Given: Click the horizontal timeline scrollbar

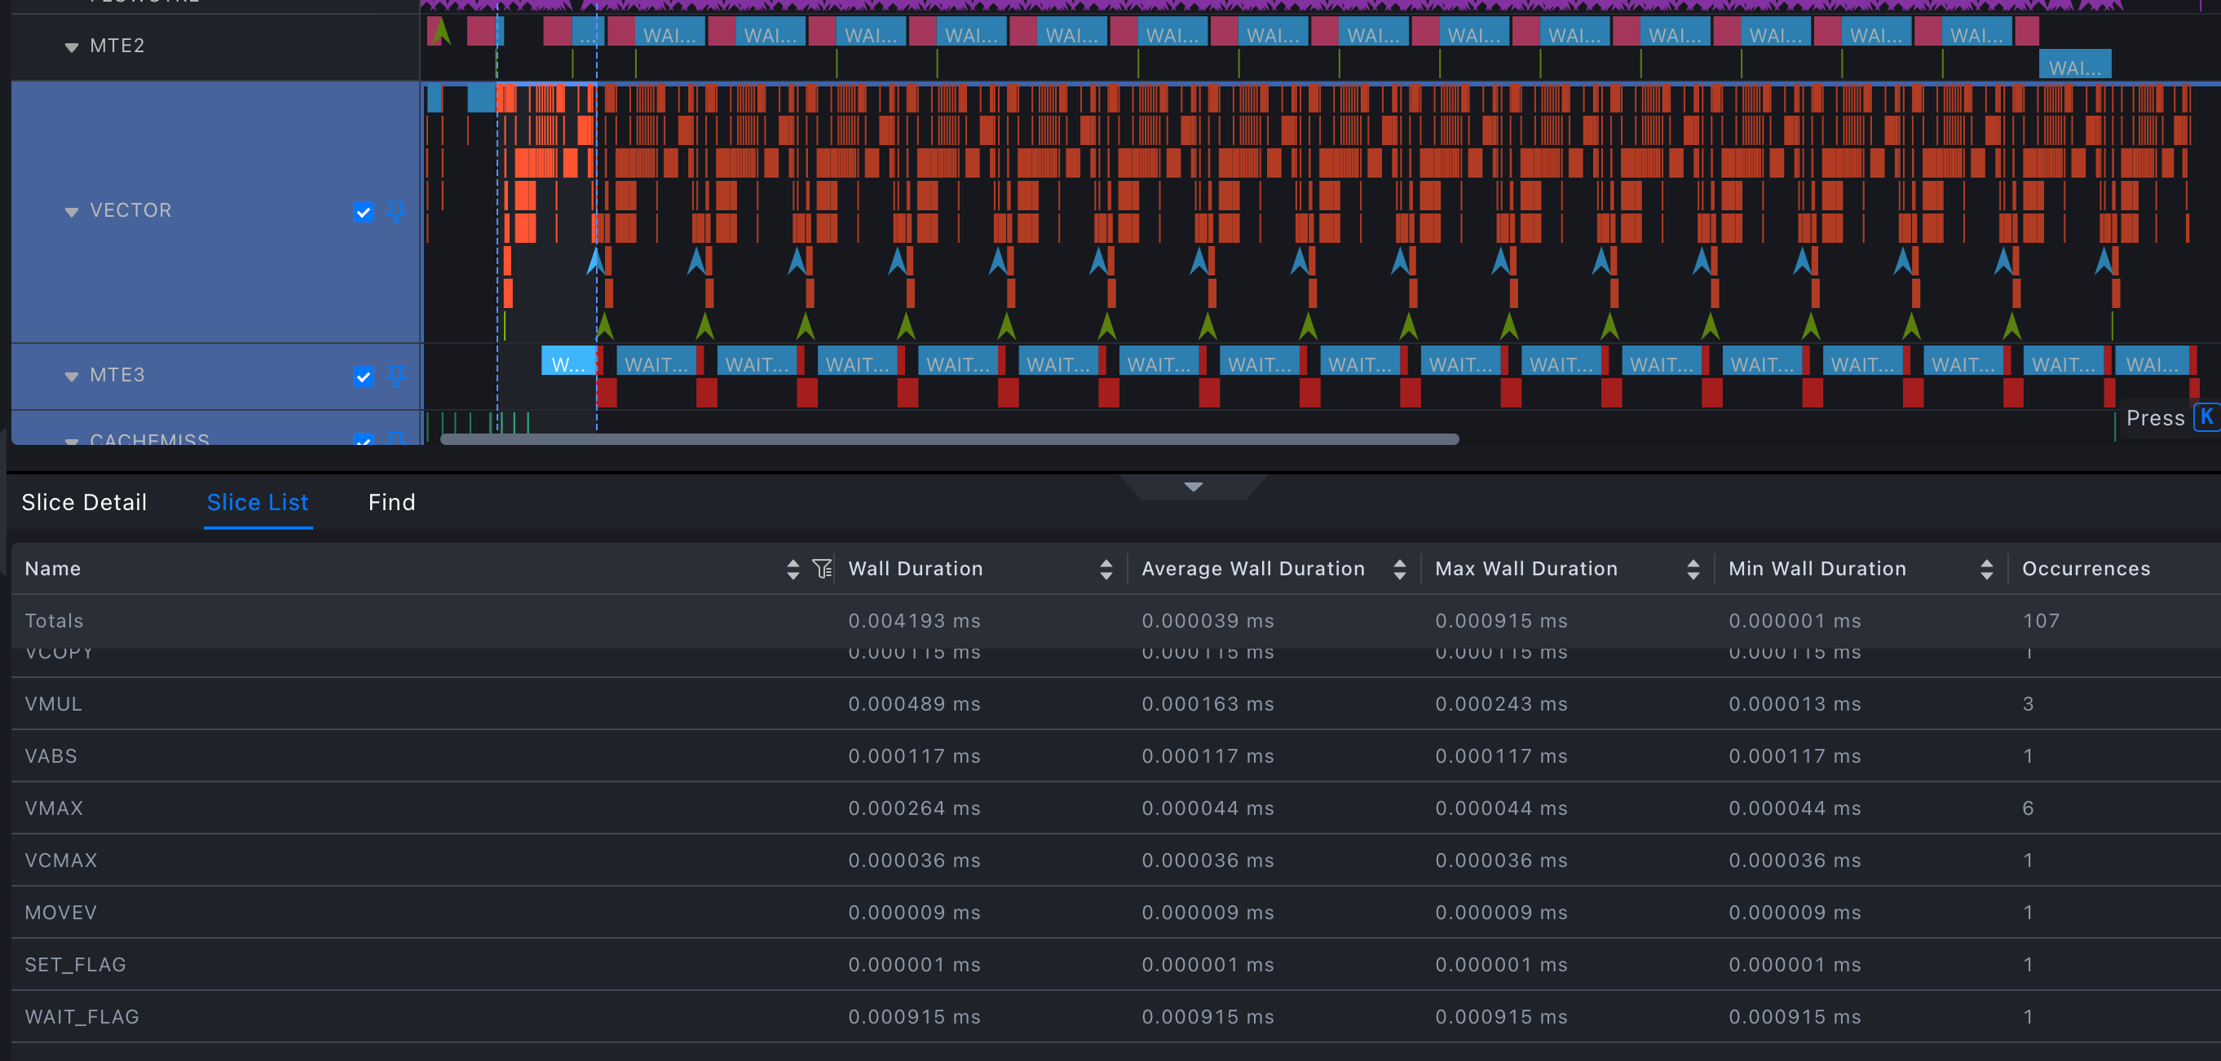Looking at the screenshot, I should [x=949, y=439].
